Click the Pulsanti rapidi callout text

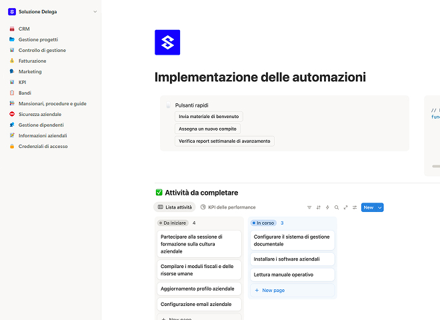point(191,105)
